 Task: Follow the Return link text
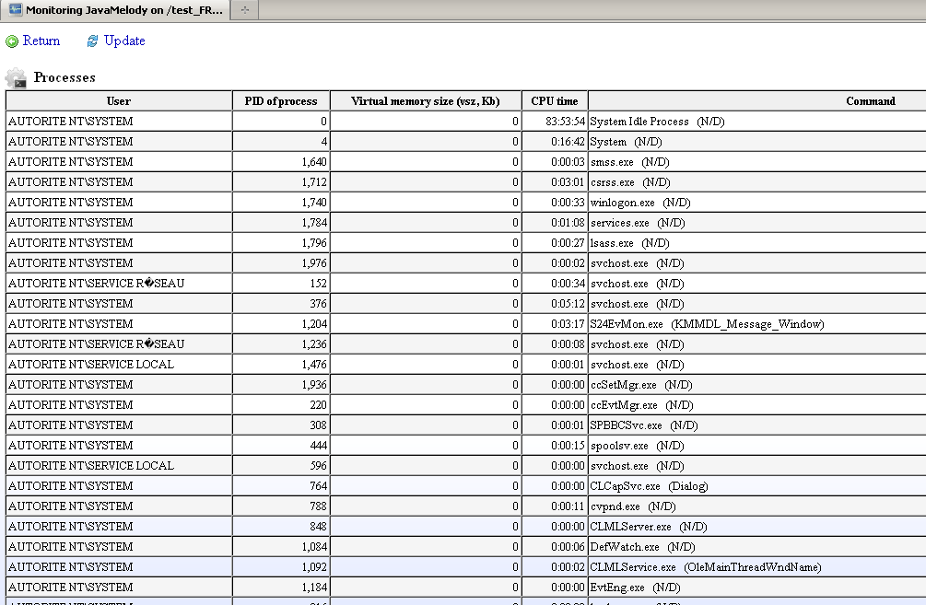pyautogui.click(x=41, y=41)
